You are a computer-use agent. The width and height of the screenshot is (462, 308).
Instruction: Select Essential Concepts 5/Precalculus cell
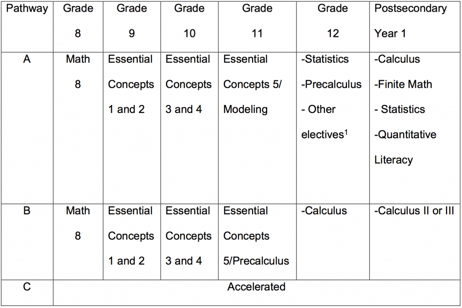tap(256, 236)
